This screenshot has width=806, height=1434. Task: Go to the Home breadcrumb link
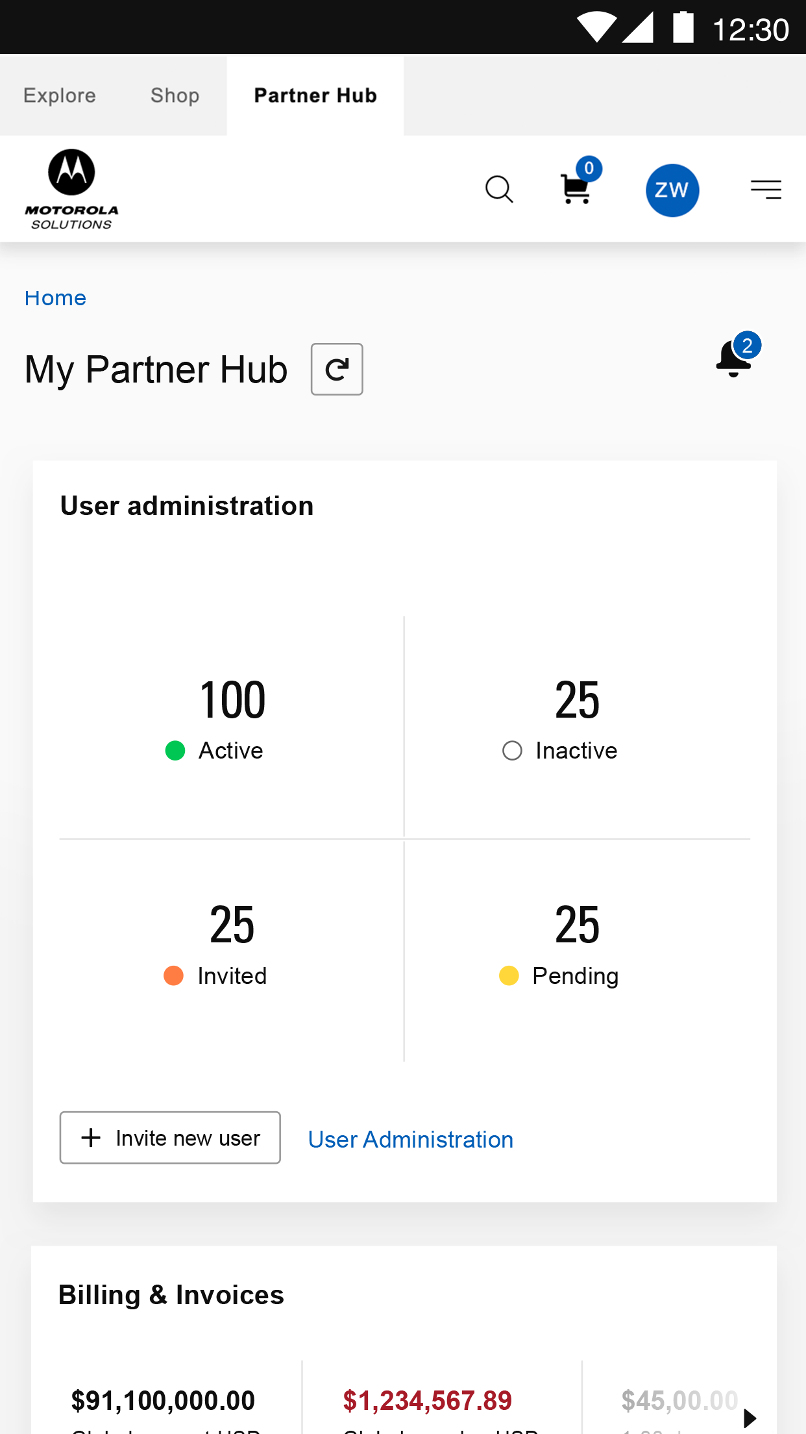55,298
